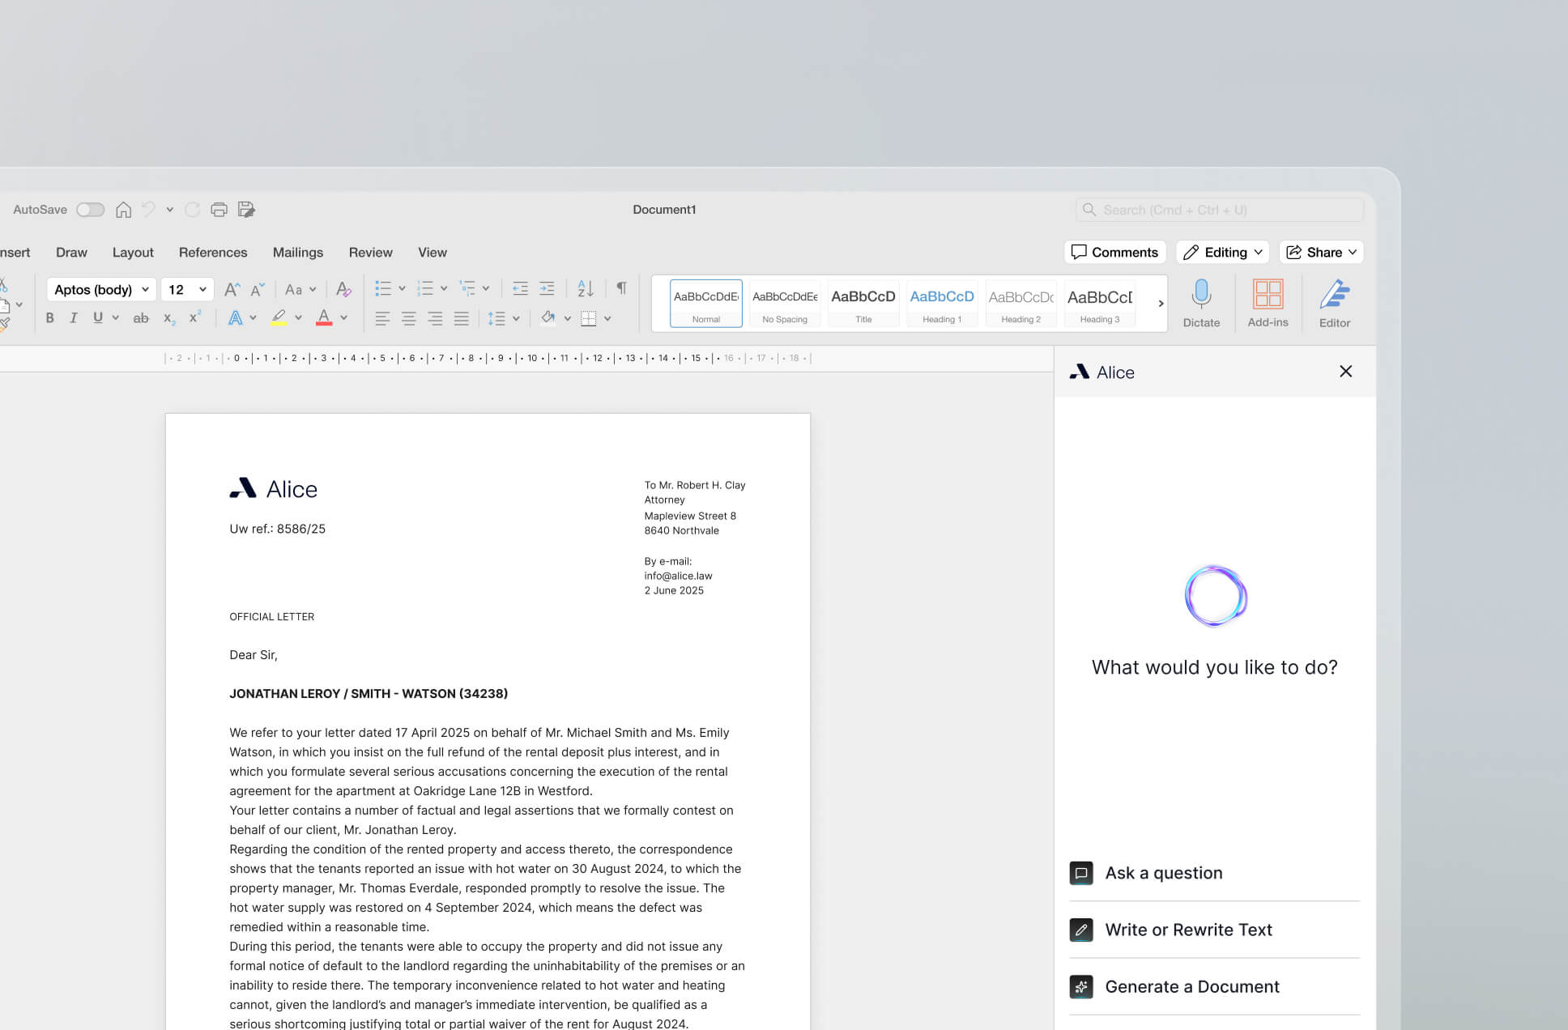Image resolution: width=1568 pixels, height=1030 pixels.
Task: Open the Aptos (body) font dropdown
Action: (101, 289)
